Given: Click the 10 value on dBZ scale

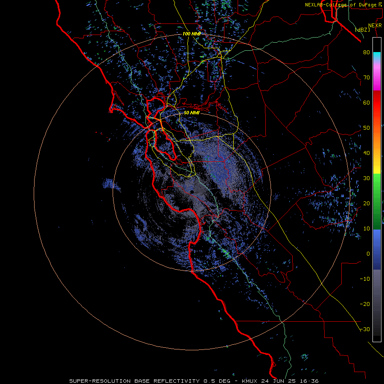Looking at the screenshot, I should 367,229.
